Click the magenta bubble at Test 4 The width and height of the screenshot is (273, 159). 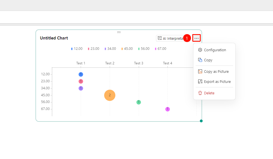coord(167,109)
